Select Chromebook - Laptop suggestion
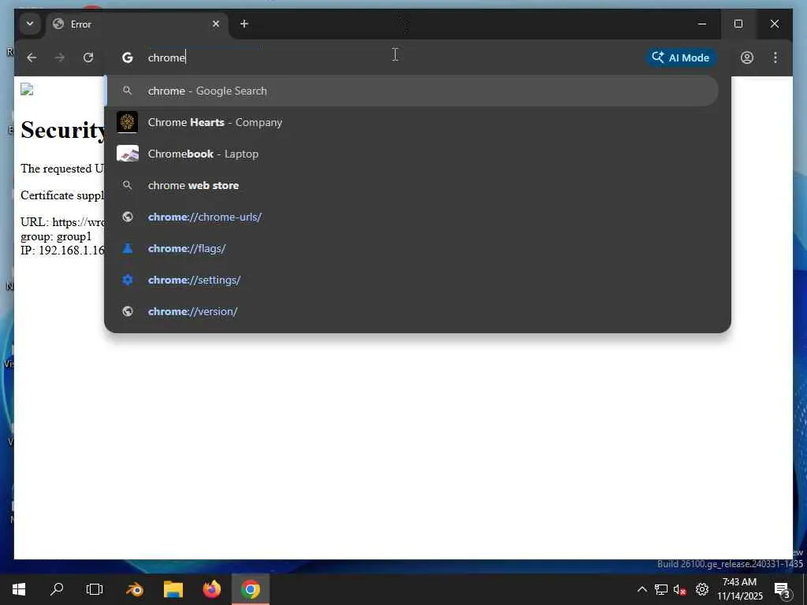The width and height of the screenshot is (807, 605). [x=411, y=154]
